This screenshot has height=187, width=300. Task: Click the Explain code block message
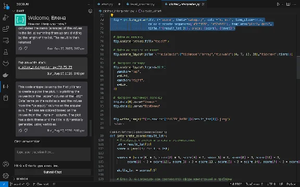[x=52, y=68]
